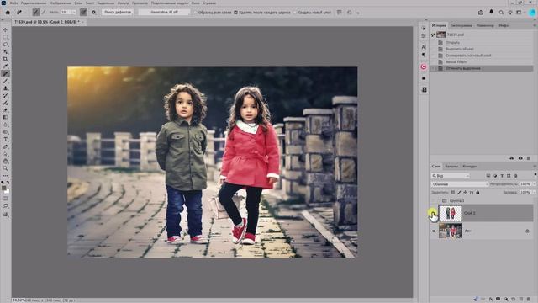Select the Zoom tool in left toolbar
538x303 pixels.
pyautogui.click(x=5, y=168)
